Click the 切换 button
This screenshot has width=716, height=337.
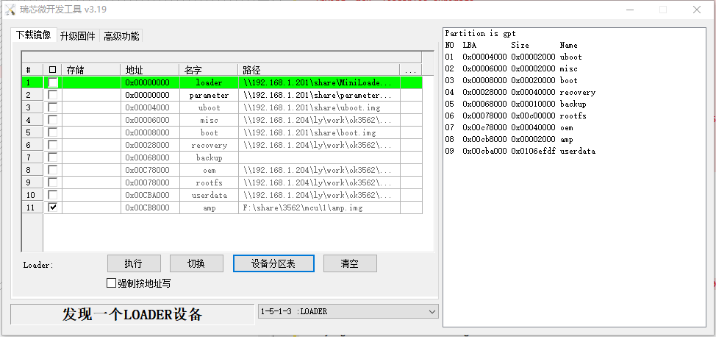196,264
